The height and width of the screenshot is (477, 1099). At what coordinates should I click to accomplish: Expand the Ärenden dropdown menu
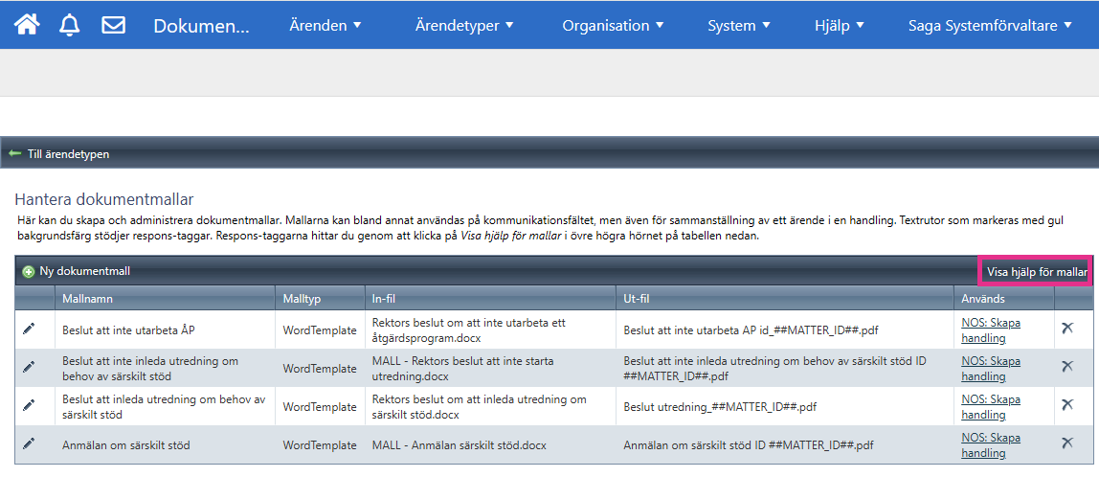coord(325,26)
